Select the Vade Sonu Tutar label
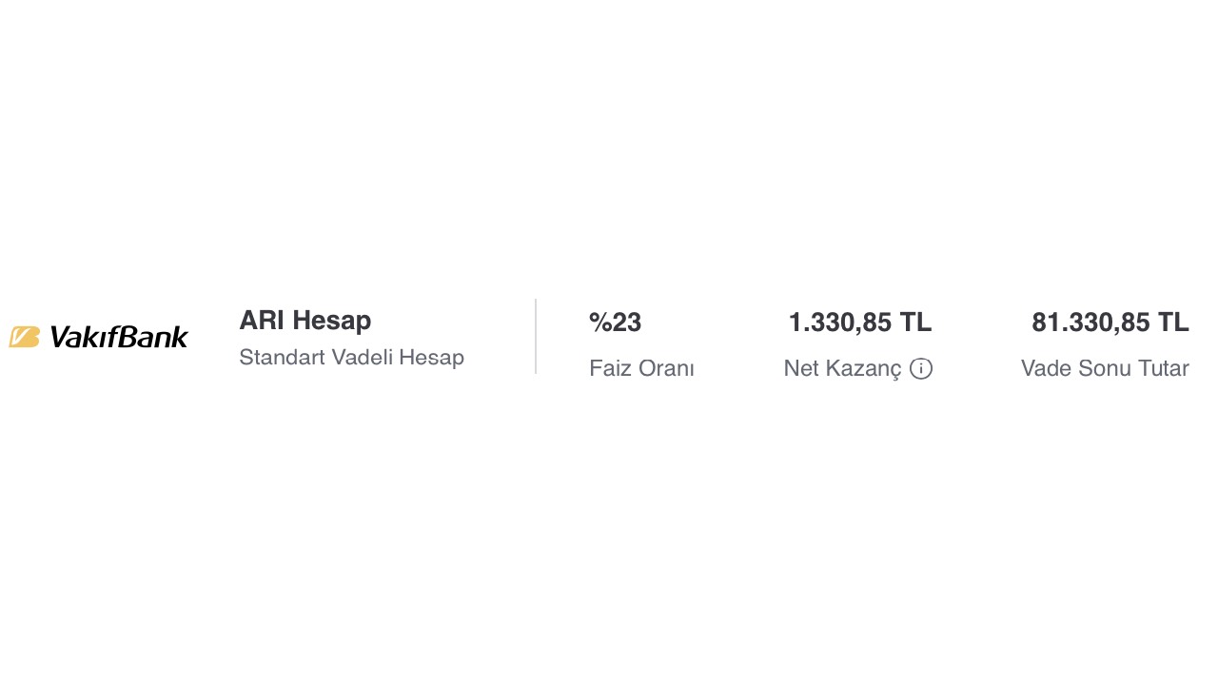Screen dimensions: 1218x685 point(1104,368)
